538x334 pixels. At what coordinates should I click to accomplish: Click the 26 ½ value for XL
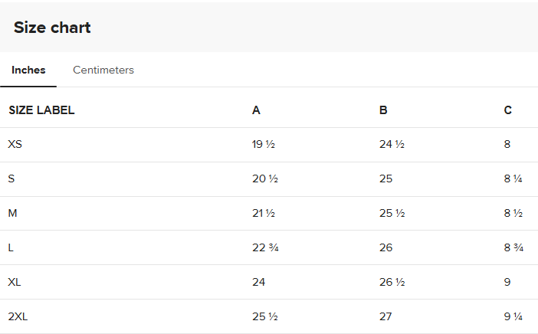coord(392,282)
